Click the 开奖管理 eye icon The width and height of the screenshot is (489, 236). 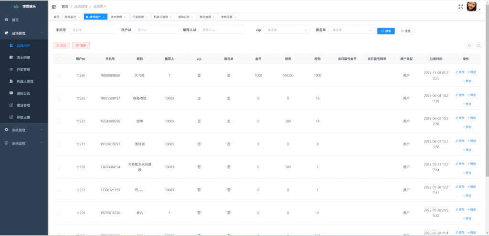11,70
